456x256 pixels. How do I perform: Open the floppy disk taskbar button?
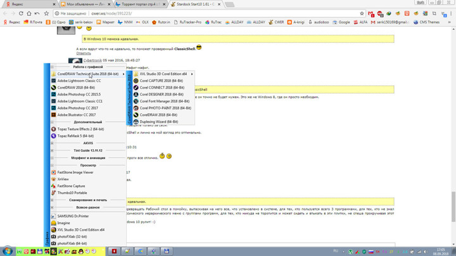(167, 251)
